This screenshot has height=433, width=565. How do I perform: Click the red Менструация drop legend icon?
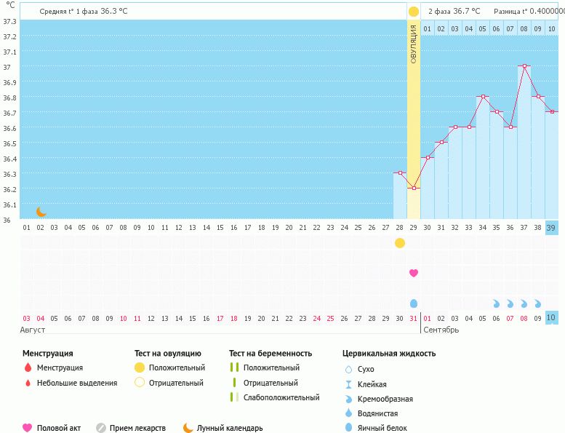pos(28,368)
